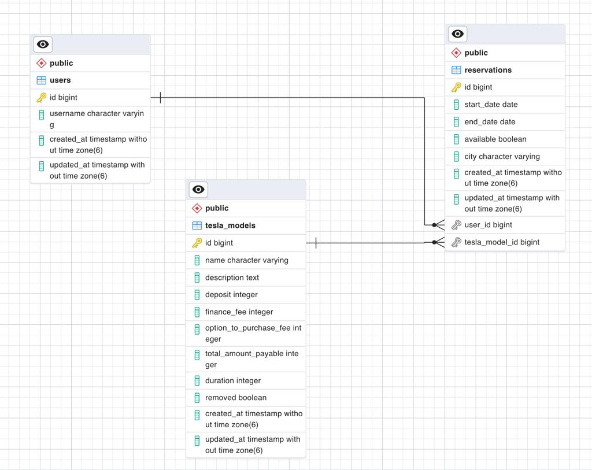Screen dimensions: 592x470
Task: Click foreign key icon beside user_id bigint
Action: tap(456, 225)
